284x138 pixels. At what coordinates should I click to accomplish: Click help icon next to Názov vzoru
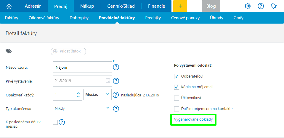pyautogui.click(x=116, y=67)
